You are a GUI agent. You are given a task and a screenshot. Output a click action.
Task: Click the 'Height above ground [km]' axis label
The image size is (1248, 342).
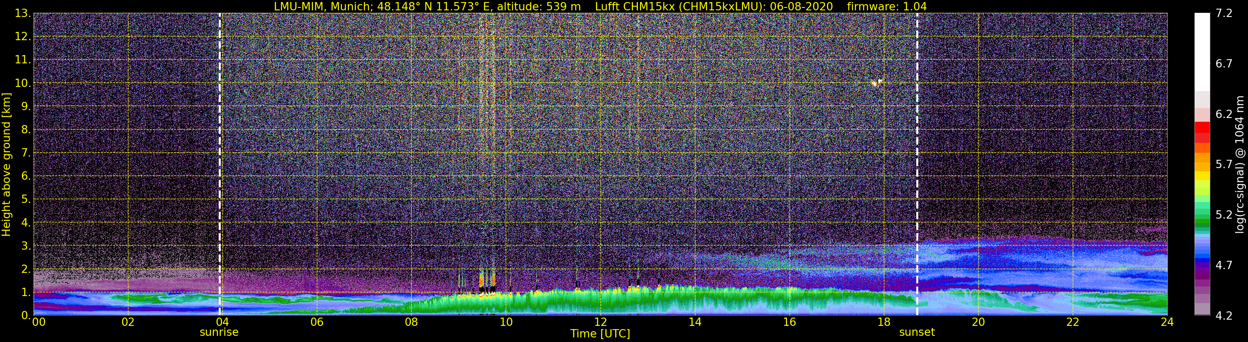pyautogui.click(x=6, y=164)
